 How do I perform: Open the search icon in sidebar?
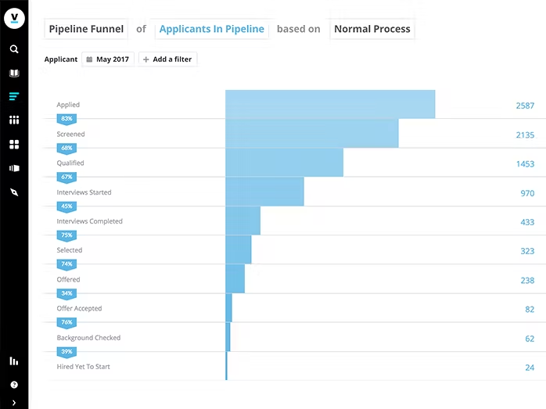[14, 49]
